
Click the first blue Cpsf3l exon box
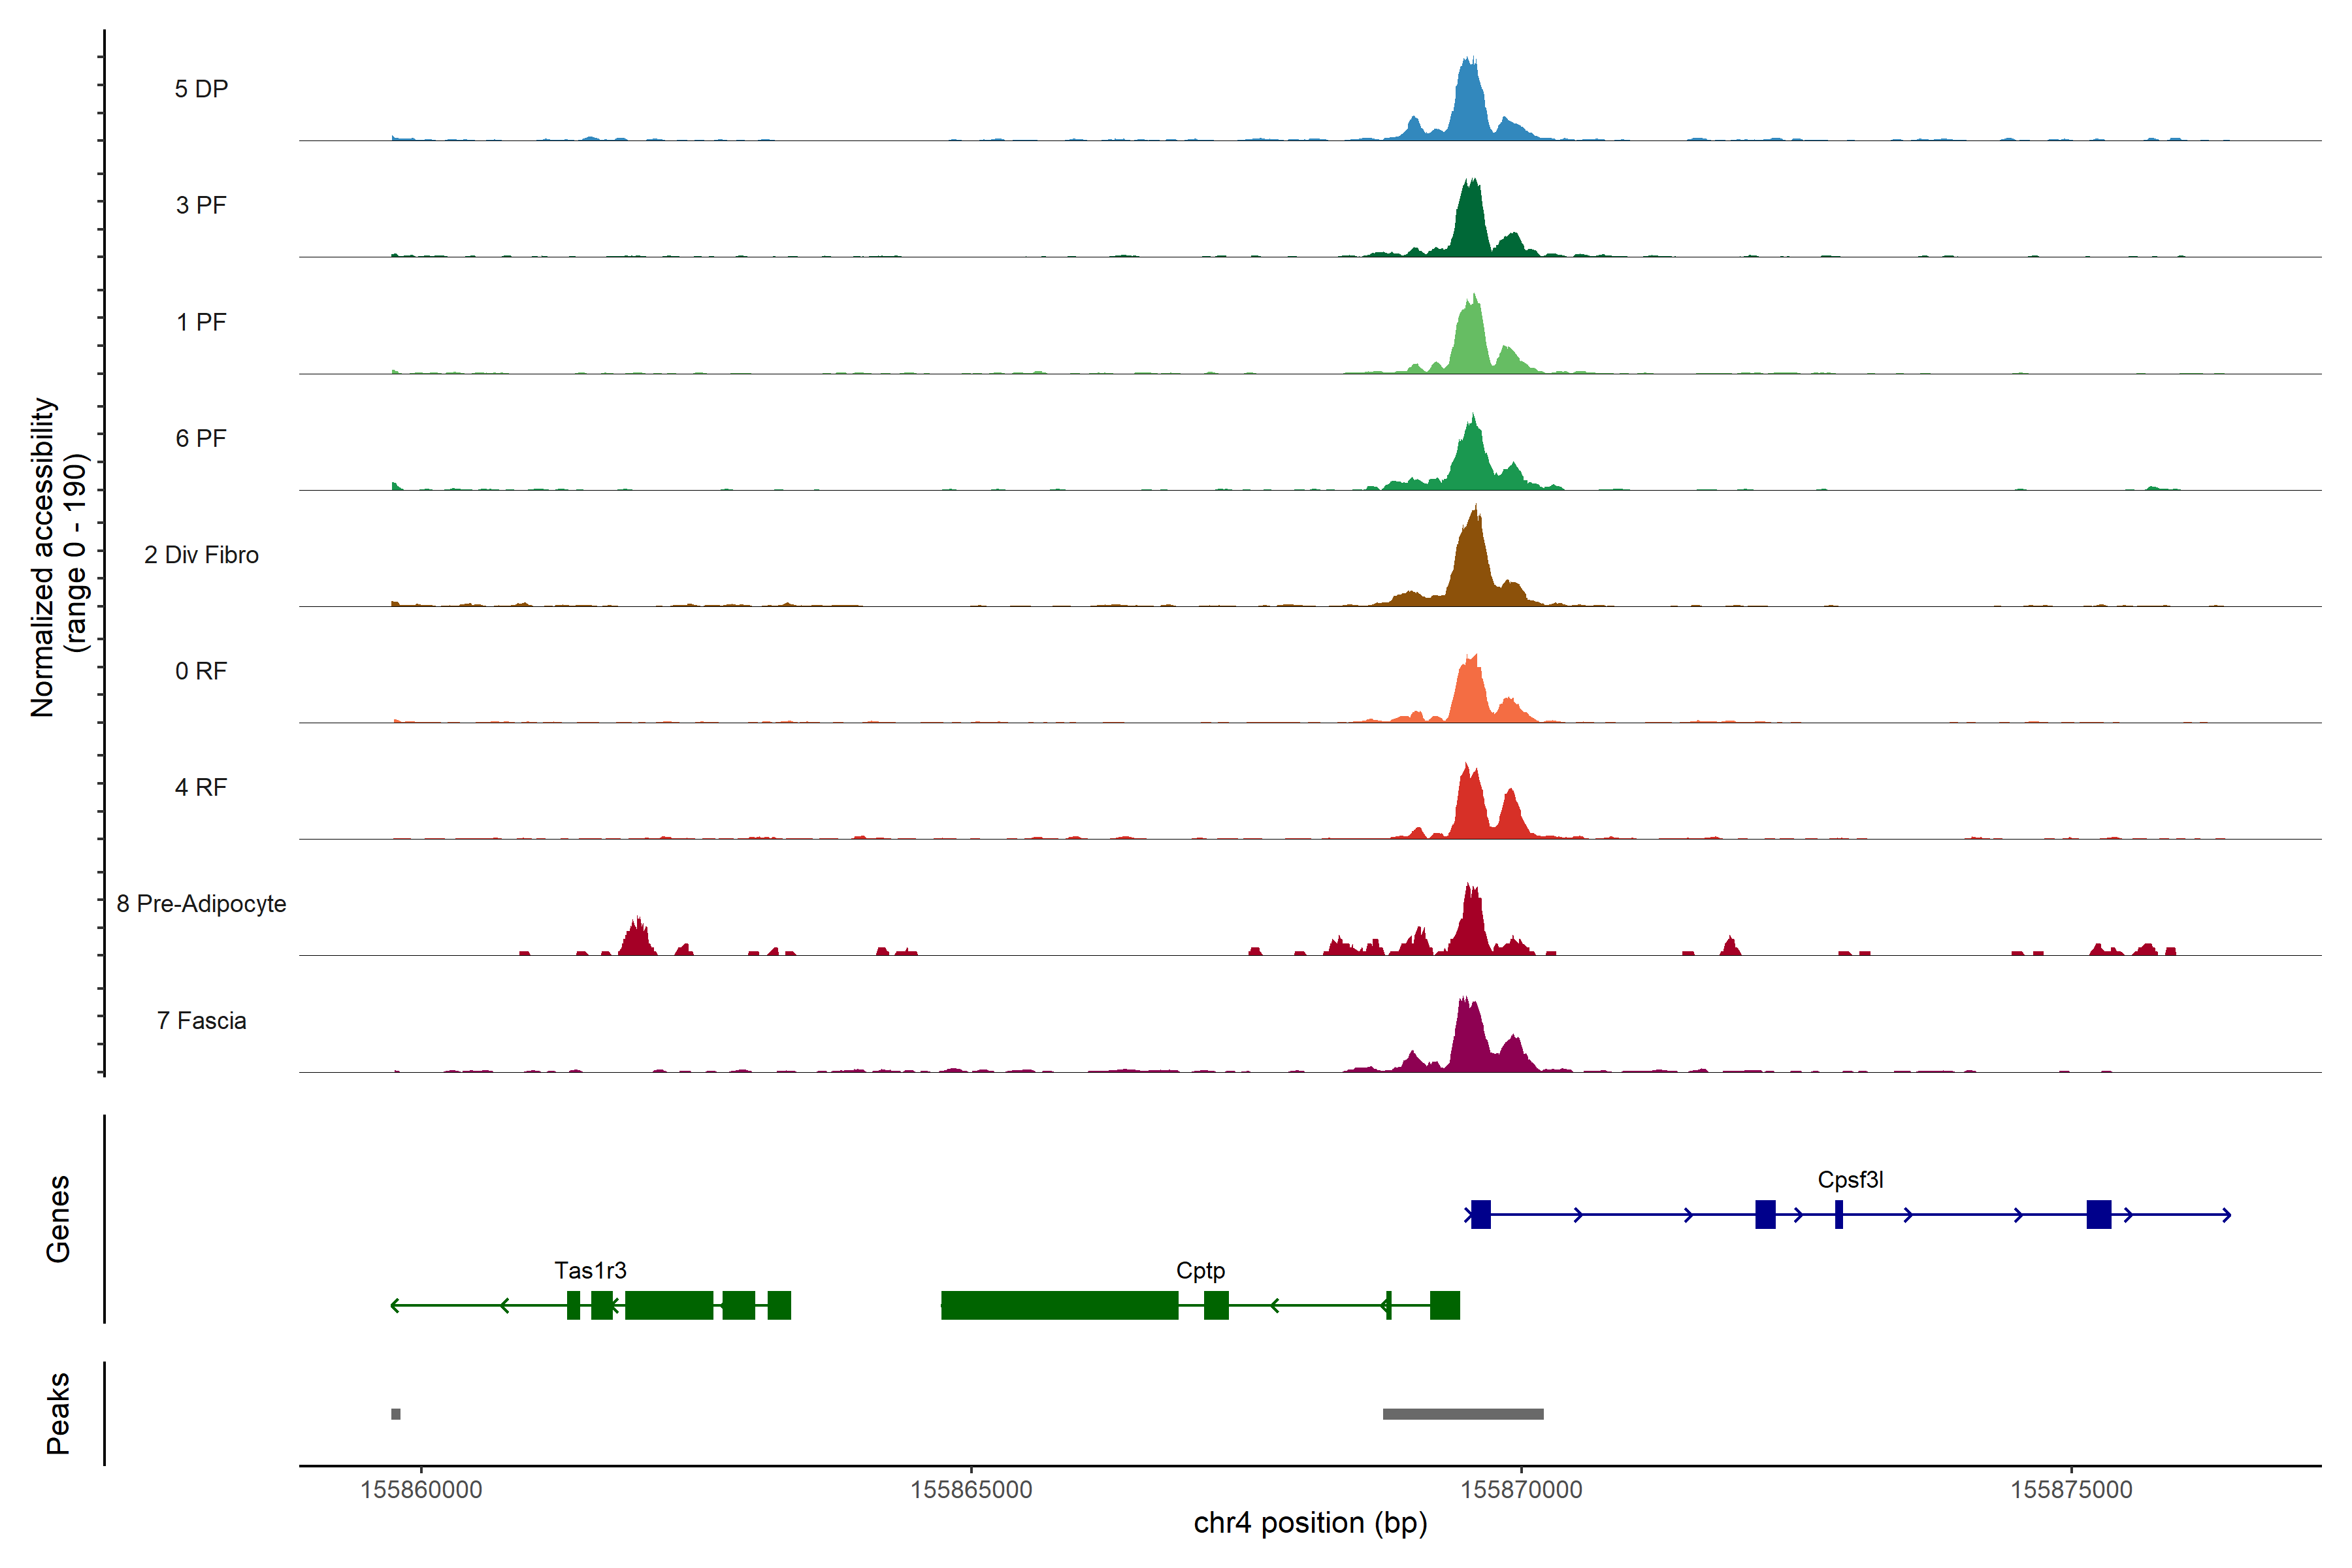(x=1481, y=1214)
